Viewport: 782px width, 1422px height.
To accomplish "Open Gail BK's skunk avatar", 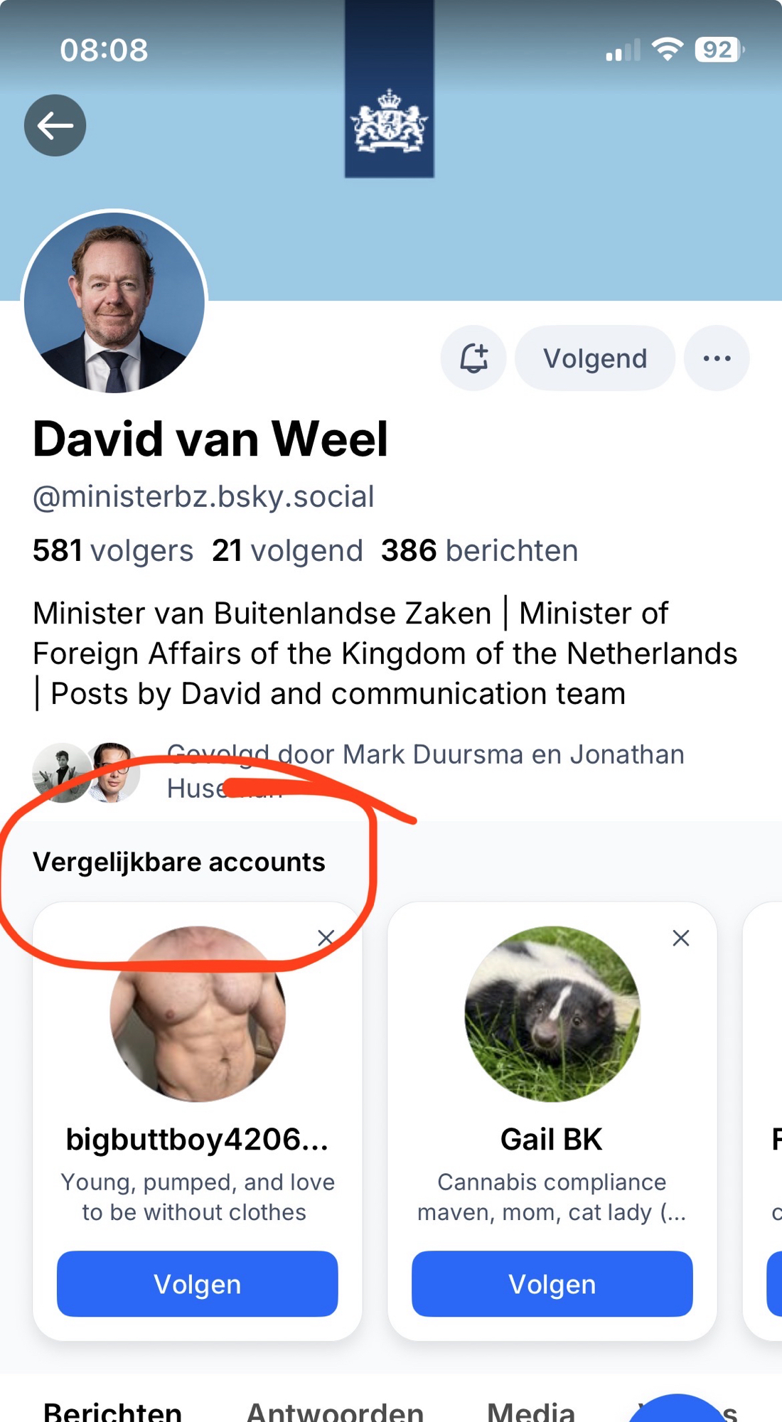I will (552, 1014).
